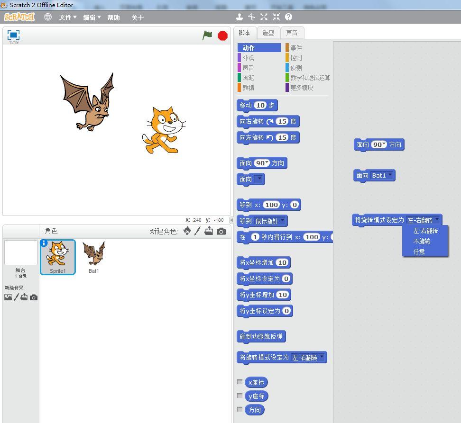Click the Scratch logo
This screenshot has height=423, width=461.
pyautogui.click(x=19, y=17)
